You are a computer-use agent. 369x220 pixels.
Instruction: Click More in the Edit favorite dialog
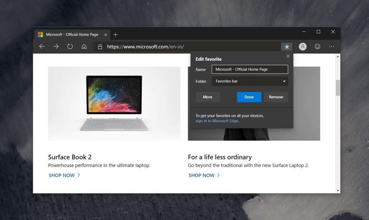pyautogui.click(x=208, y=97)
